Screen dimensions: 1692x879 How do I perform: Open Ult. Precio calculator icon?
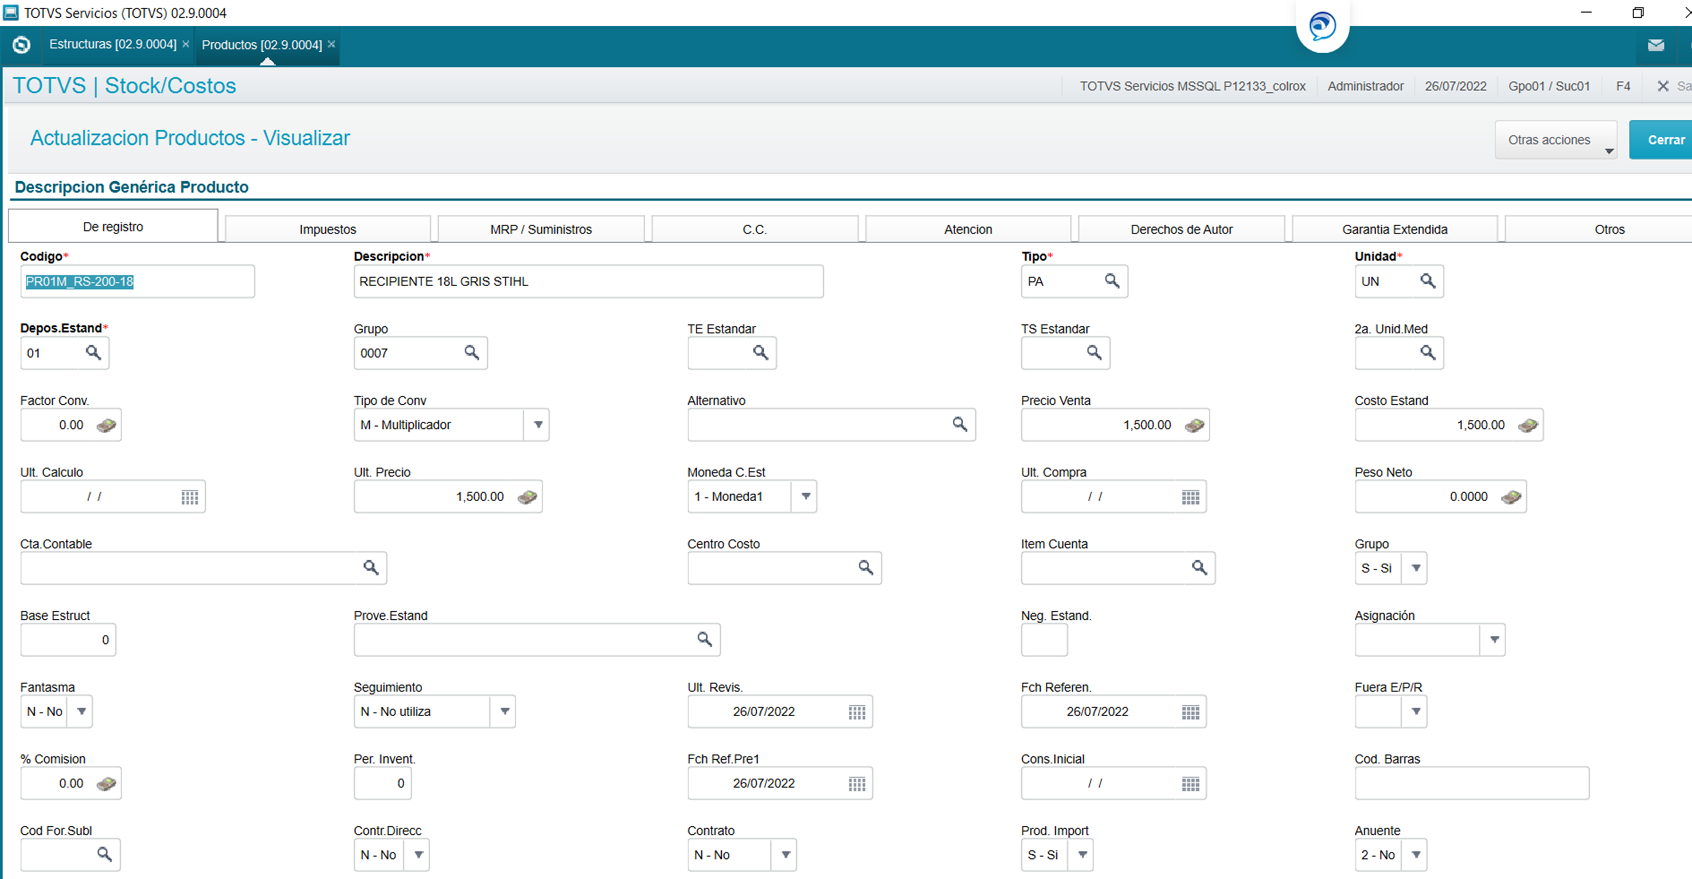point(527,497)
